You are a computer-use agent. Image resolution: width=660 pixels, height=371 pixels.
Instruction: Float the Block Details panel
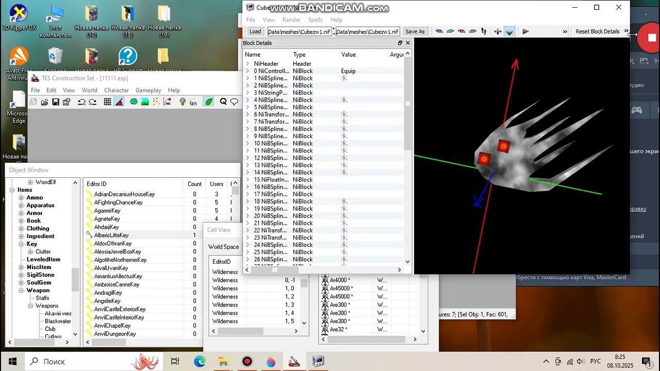pyautogui.click(x=400, y=43)
